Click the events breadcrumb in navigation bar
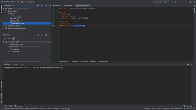196x110 pixels. [x=5, y=2]
